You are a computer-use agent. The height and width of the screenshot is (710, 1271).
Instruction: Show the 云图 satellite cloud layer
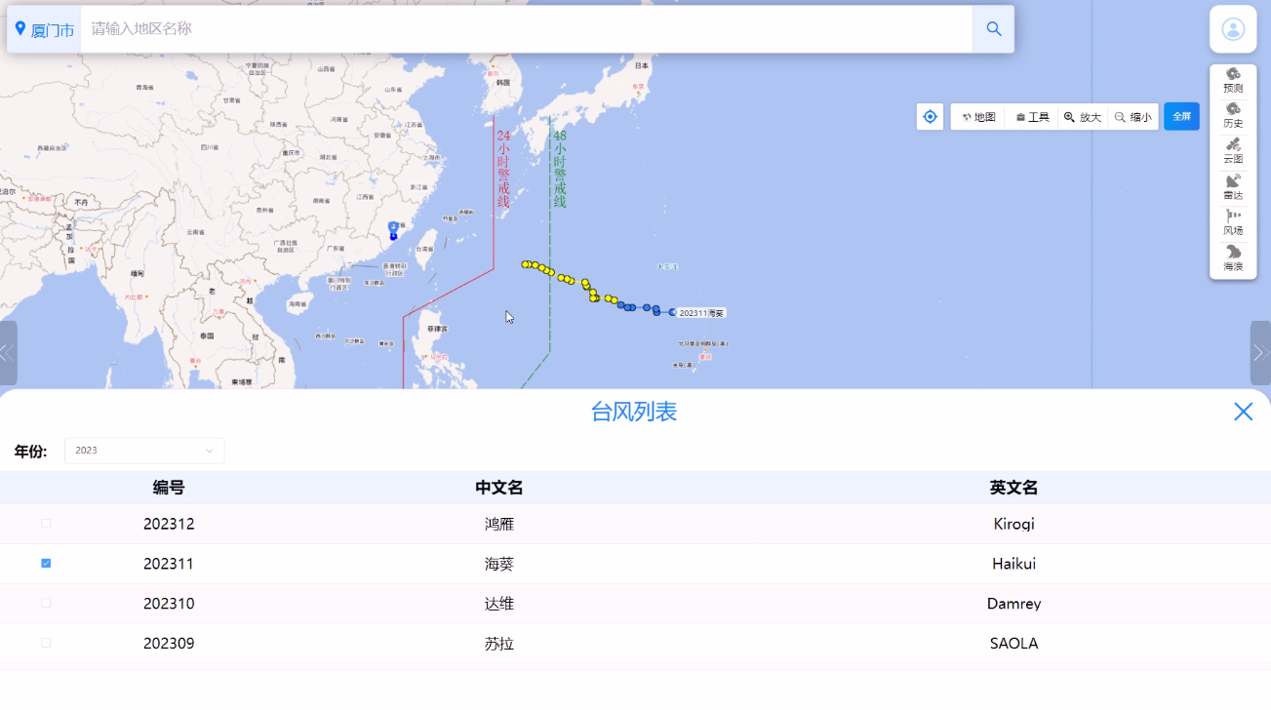point(1233,151)
